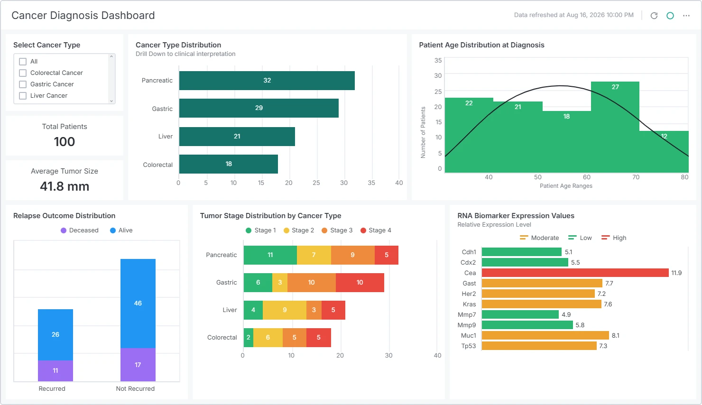The image size is (702, 405).
Task: Click the Cdh1 biomarker bar at 5.1
Action: tap(522, 252)
